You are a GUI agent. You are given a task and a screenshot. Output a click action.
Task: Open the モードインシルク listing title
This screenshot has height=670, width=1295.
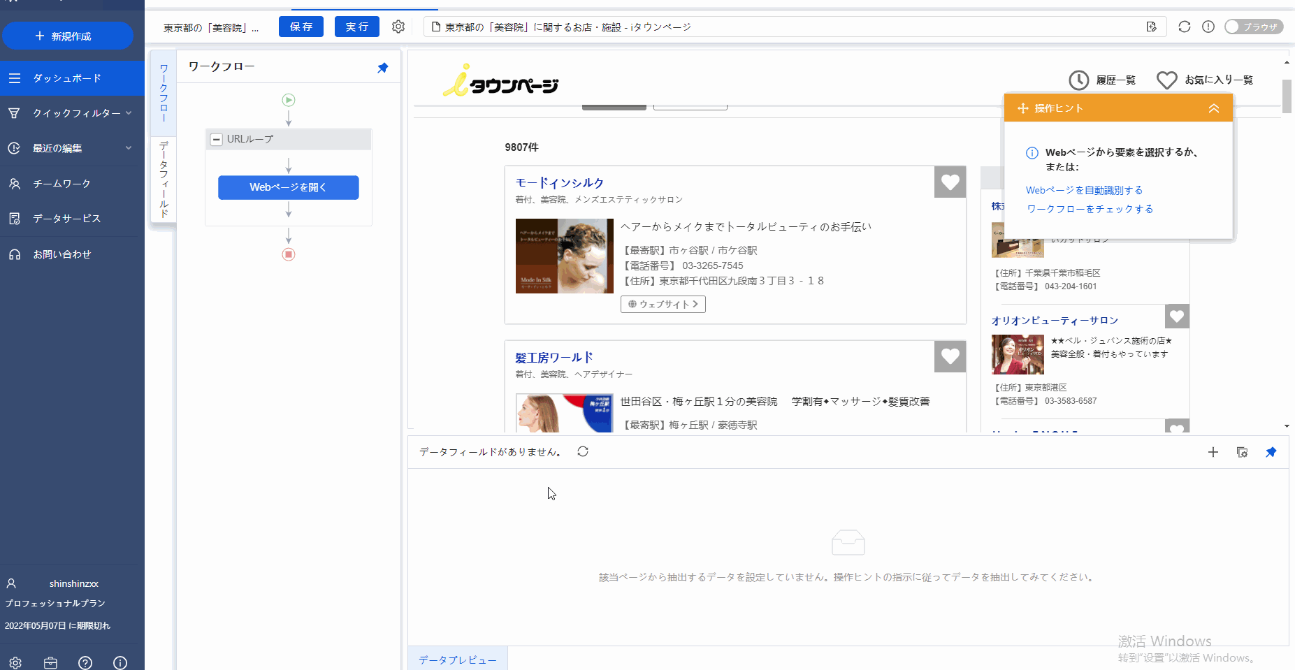click(x=559, y=183)
